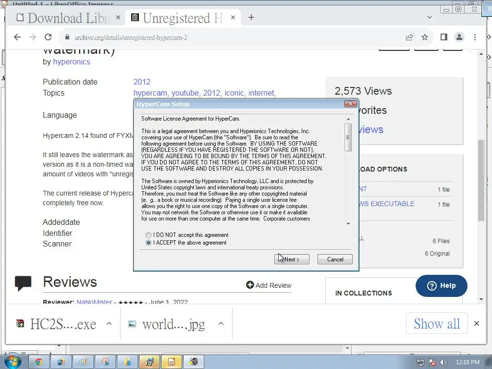Cancel the HyperCam Setup dialog
Screen dimensions: 492x369
(x=335, y=259)
